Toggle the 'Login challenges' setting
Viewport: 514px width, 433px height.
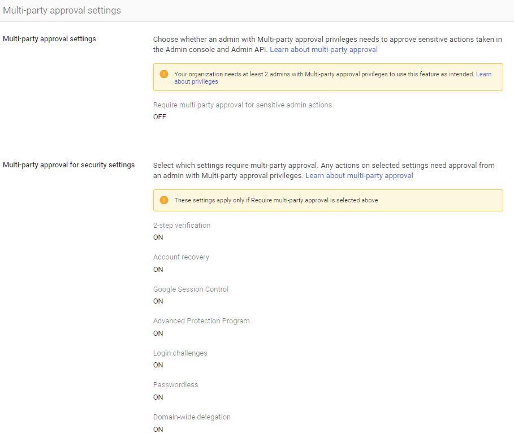point(158,365)
